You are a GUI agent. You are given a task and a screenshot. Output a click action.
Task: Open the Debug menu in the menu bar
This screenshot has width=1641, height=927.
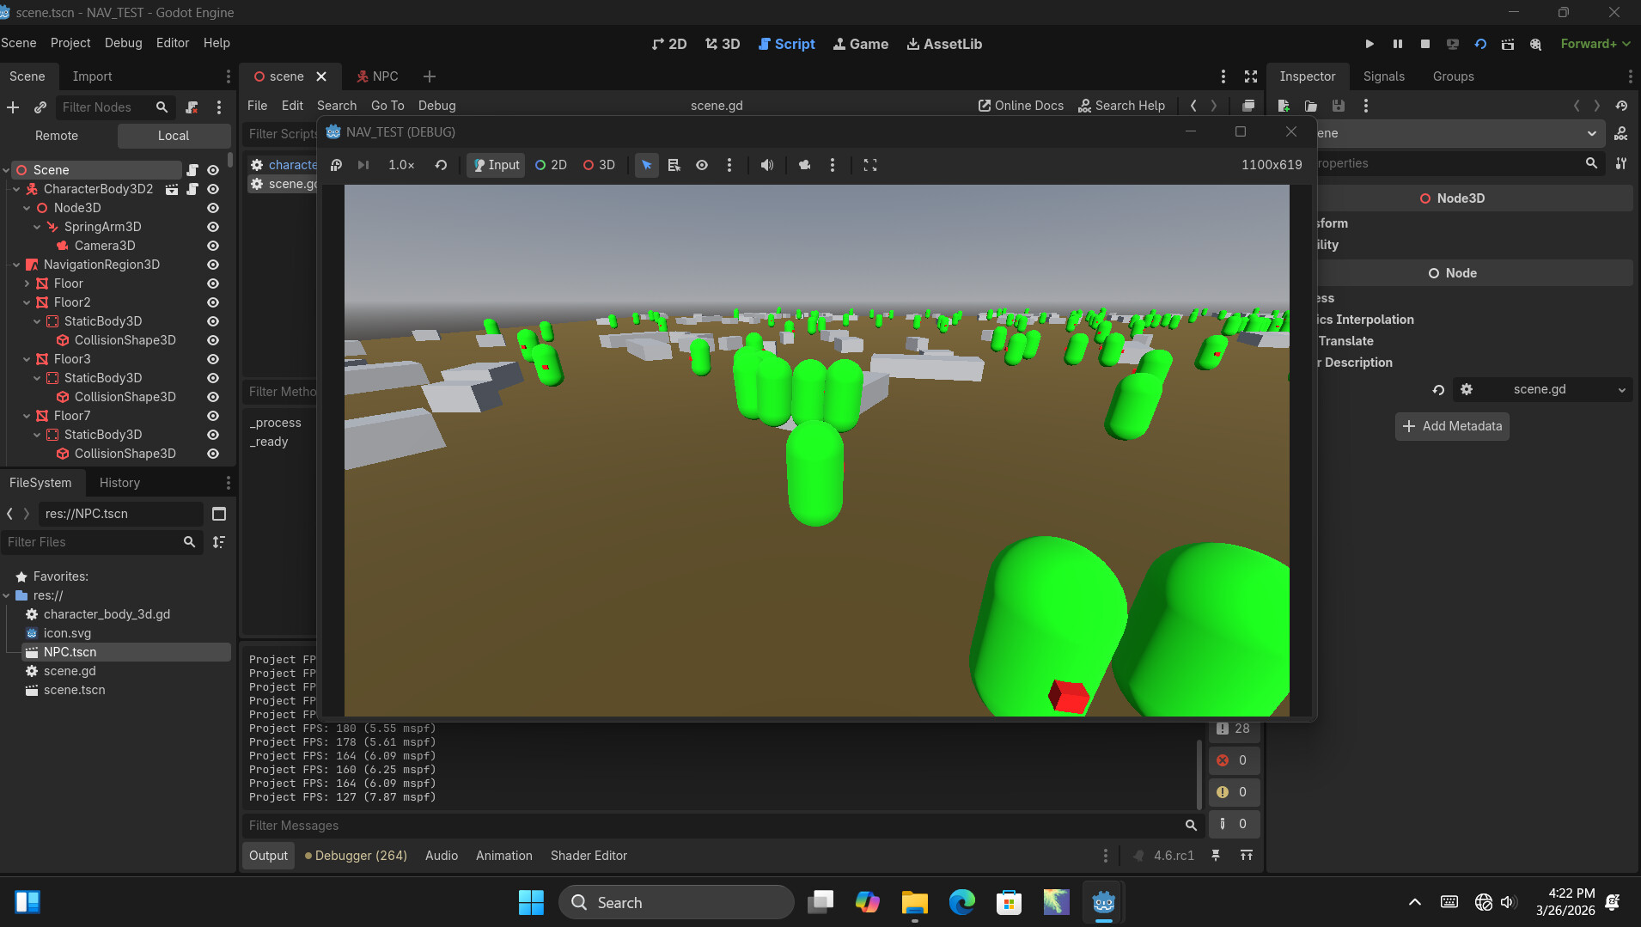tap(123, 43)
